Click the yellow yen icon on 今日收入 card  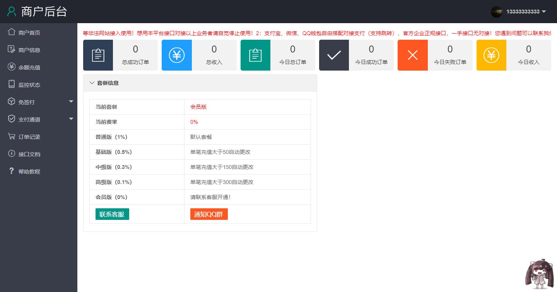491,55
